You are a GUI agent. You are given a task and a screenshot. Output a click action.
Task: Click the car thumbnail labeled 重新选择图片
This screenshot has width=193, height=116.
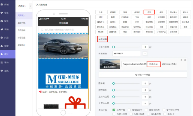[110, 64]
